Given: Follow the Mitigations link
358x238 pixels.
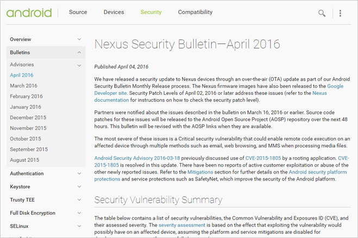Looking at the screenshot, I should [200, 172].
